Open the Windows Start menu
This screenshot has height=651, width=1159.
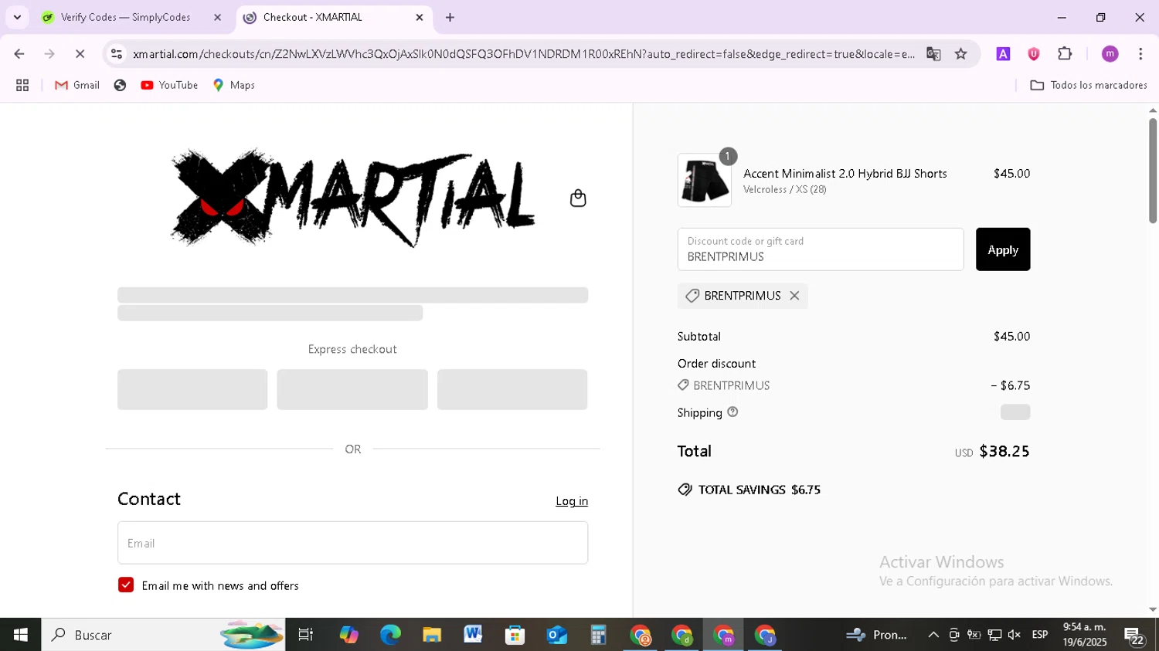tap(21, 635)
